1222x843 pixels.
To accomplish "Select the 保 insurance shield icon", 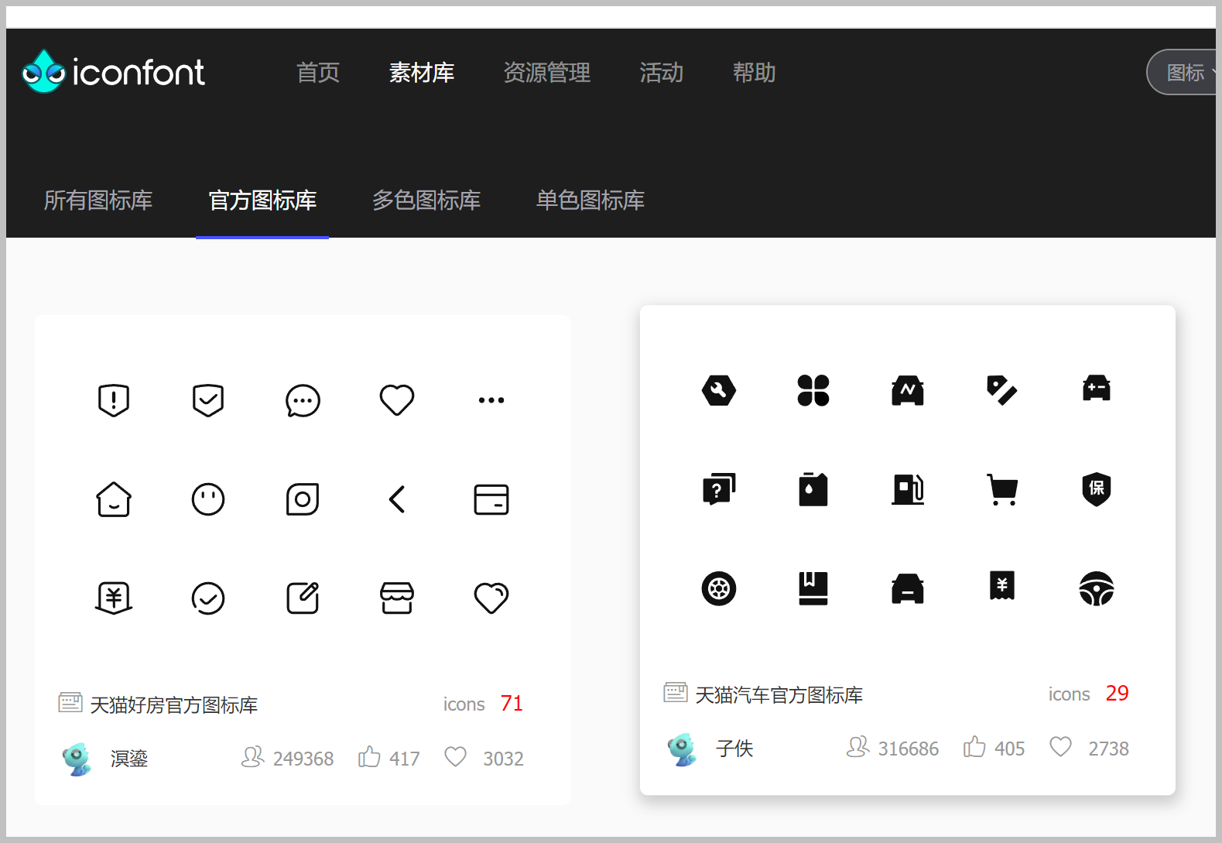I will coord(1097,489).
